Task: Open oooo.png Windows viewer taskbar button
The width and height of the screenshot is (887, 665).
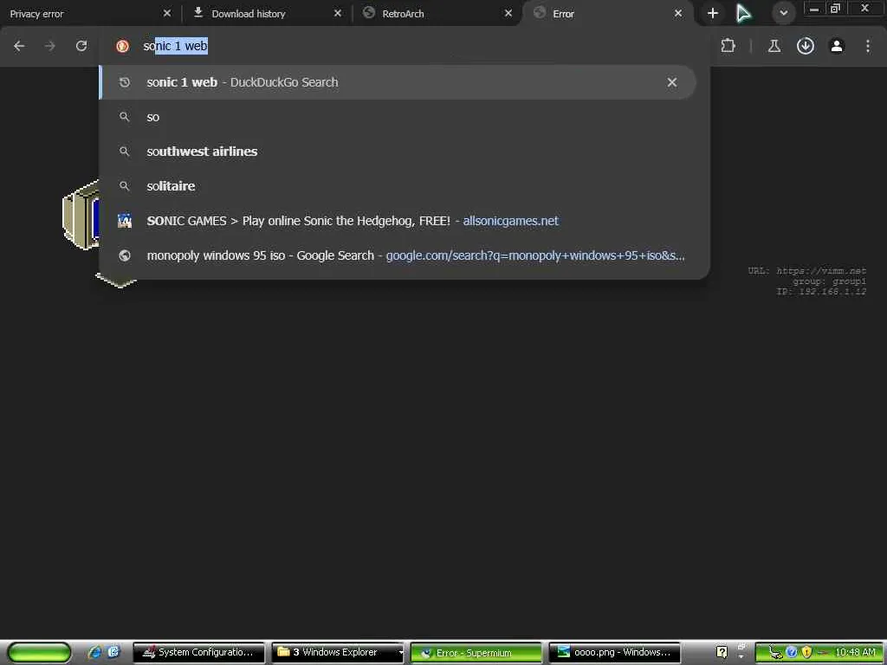Action: point(614,653)
